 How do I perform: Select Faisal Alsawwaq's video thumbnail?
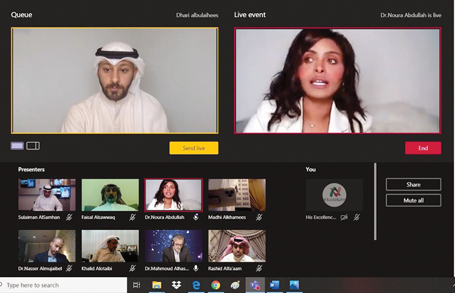click(x=110, y=195)
